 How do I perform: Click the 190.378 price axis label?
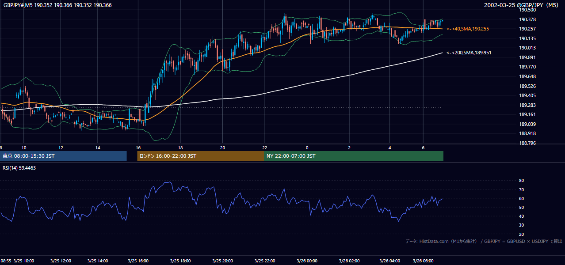(527, 19)
